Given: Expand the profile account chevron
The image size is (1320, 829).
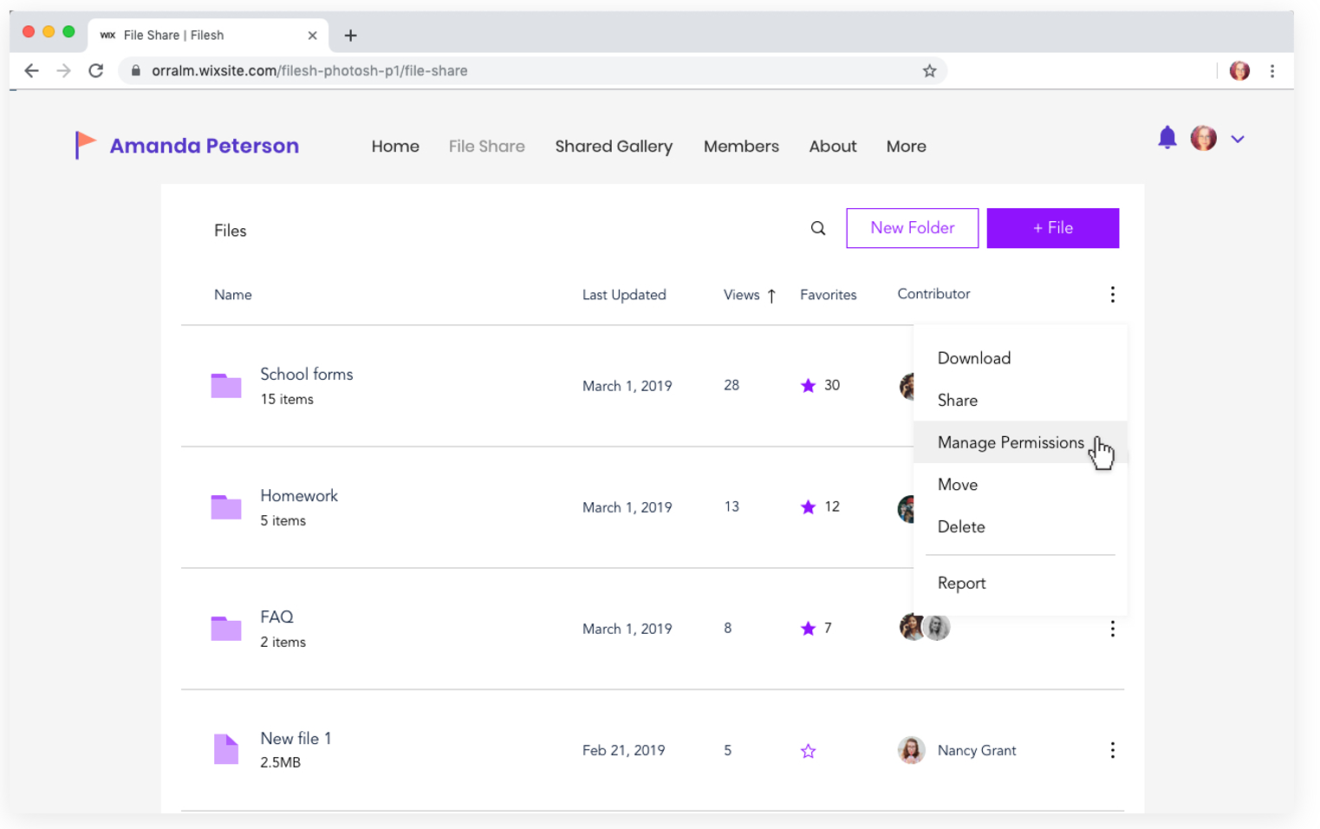Looking at the screenshot, I should click(1237, 139).
